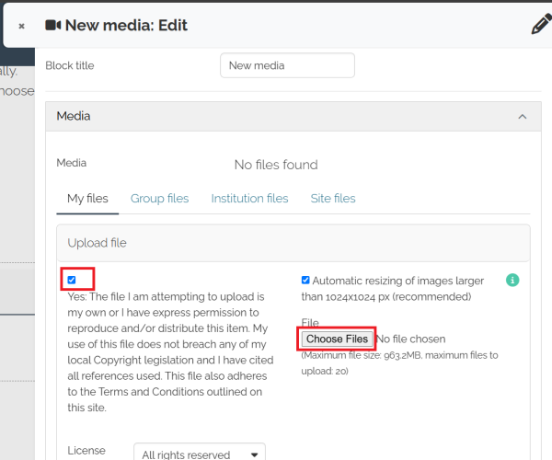552x460 pixels.
Task: Open the License dropdown
Action: click(x=200, y=452)
